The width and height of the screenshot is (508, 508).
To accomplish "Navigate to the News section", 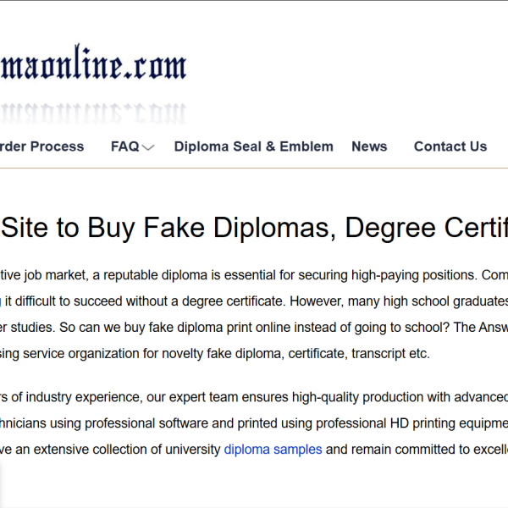I will [x=369, y=146].
